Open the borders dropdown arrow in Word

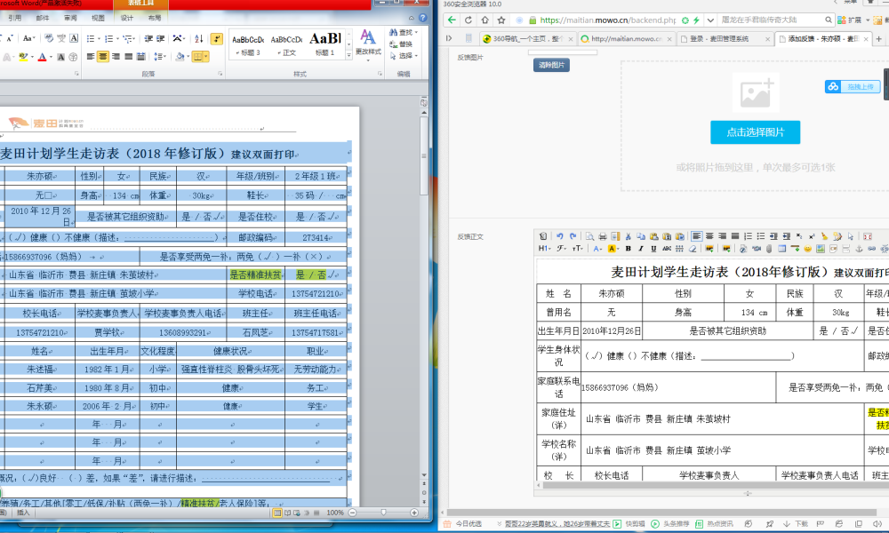click(206, 57)
